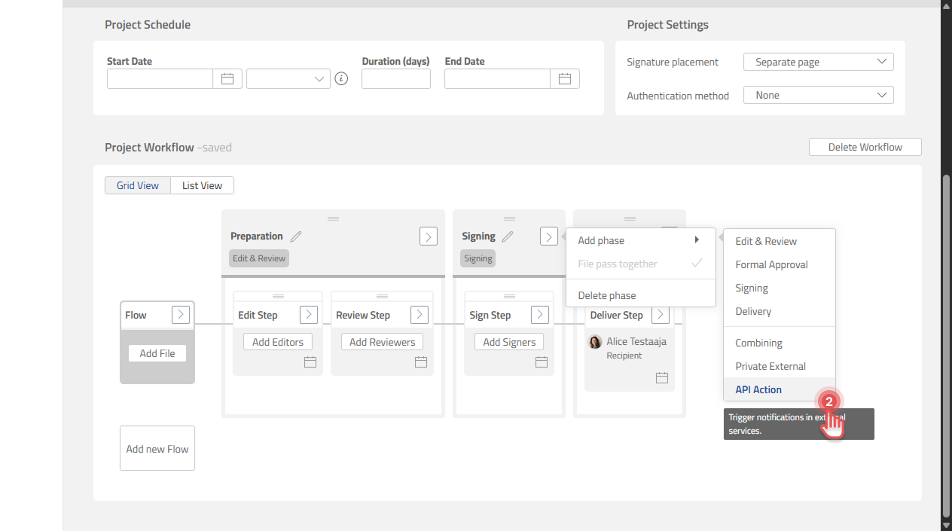This screenshot has height=531, width=952.
Task: Click the Start Date input field
Action: pos(160,78)
